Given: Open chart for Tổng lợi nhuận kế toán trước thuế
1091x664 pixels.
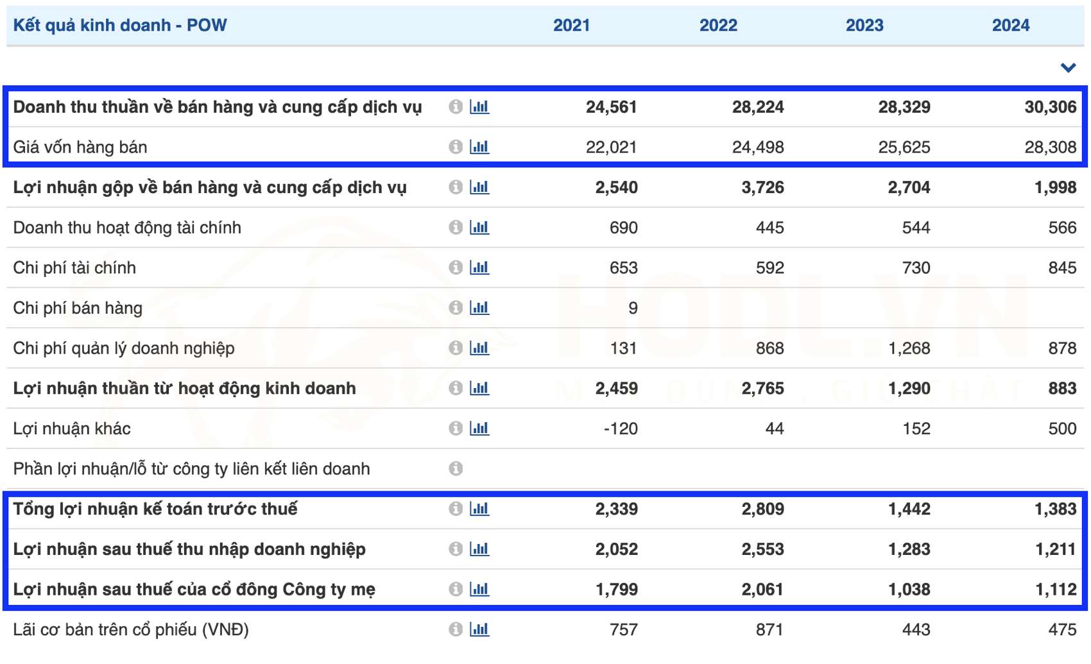Looking at the screenshot, I should pos(479,509).
